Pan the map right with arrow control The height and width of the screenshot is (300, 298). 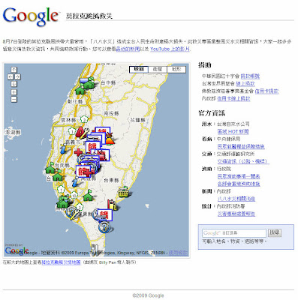click(x=17, y=76)
